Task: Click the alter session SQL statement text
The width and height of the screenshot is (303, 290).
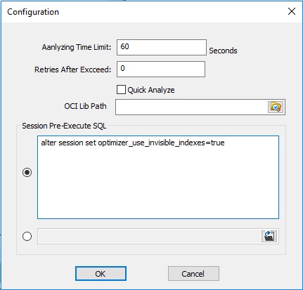Action: coord(133,143)
